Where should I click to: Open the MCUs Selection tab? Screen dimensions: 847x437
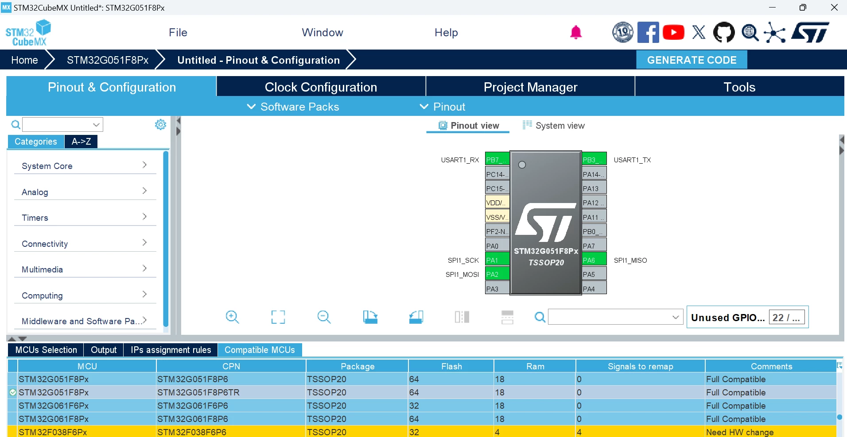click(46, 350)
